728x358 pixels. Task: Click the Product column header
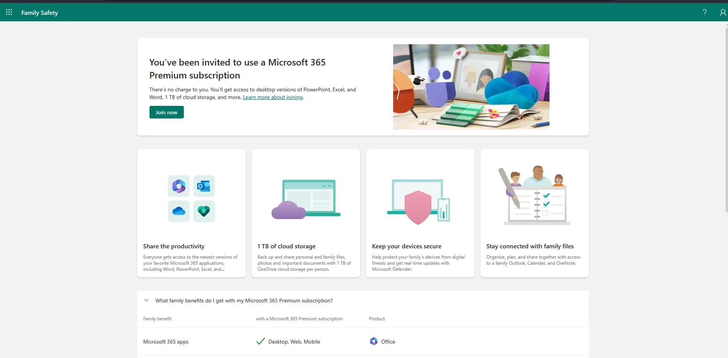click(377, 319)
